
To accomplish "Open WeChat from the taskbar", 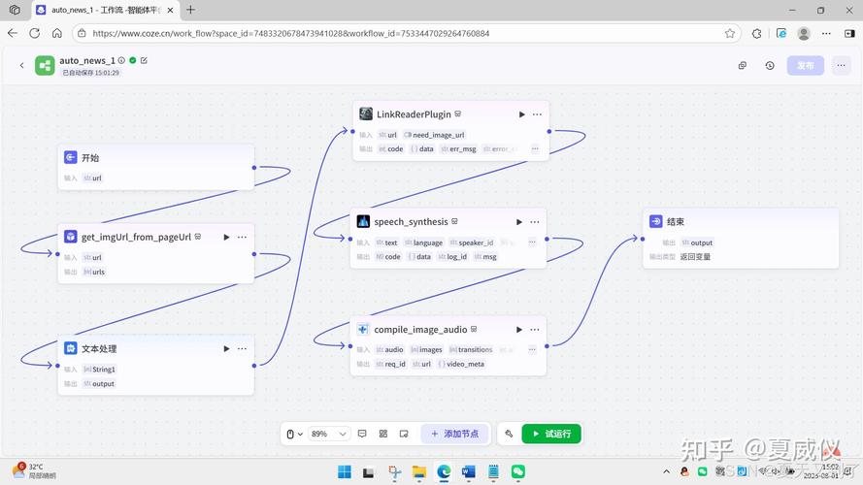I will (518, 471).
